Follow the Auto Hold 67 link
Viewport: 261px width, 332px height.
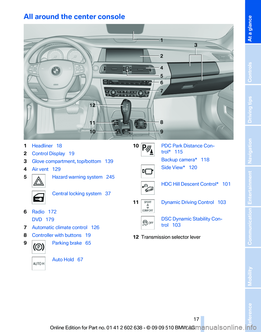tap(68, 260)
